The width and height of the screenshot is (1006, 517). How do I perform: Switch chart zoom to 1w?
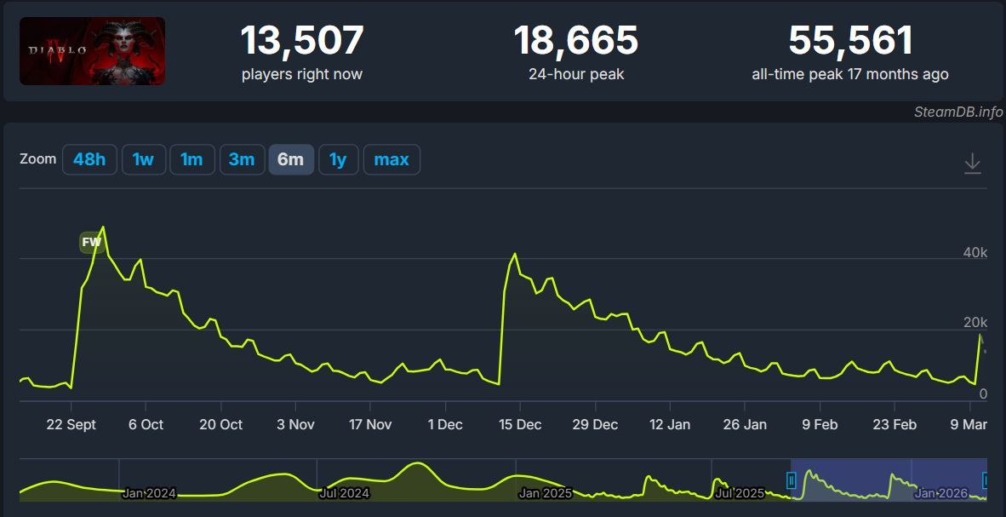(143, 159)
